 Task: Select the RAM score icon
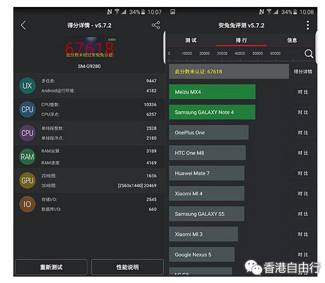point(27,156)
